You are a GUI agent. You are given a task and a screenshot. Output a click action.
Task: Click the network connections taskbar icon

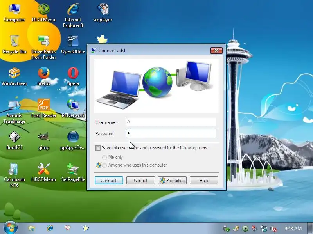[67, 228]
